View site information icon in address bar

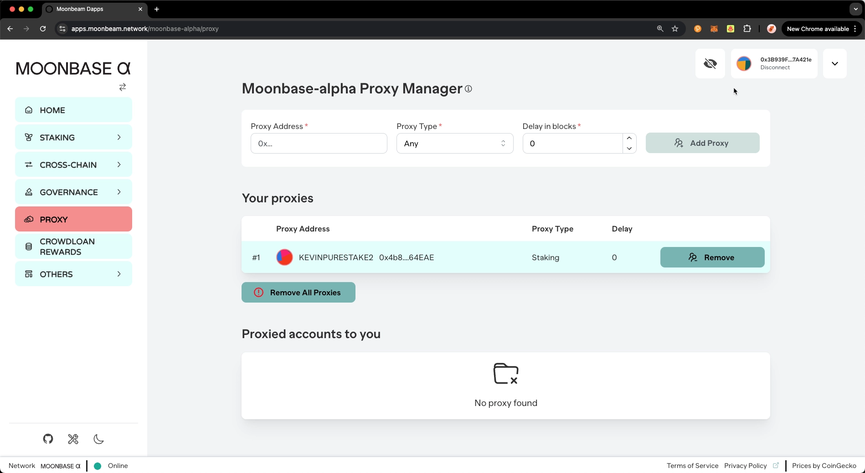tap(62, 29)
